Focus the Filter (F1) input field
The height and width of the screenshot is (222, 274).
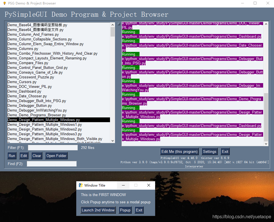click(x=53, y=148)
